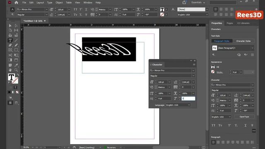
Task: Open Metrics kerning dropdown in Character panel
Action: click(x=169, y=87)
